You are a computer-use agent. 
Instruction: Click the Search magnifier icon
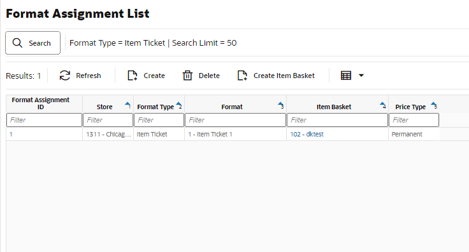17,43
